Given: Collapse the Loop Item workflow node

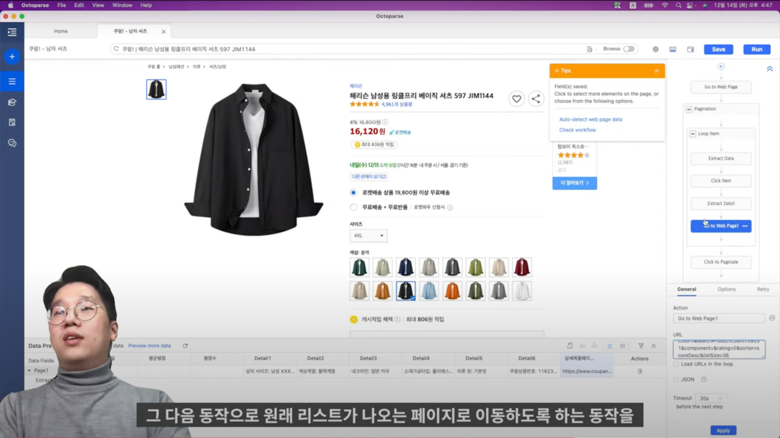Looking at the screenshot, I should tap(693, 134).
